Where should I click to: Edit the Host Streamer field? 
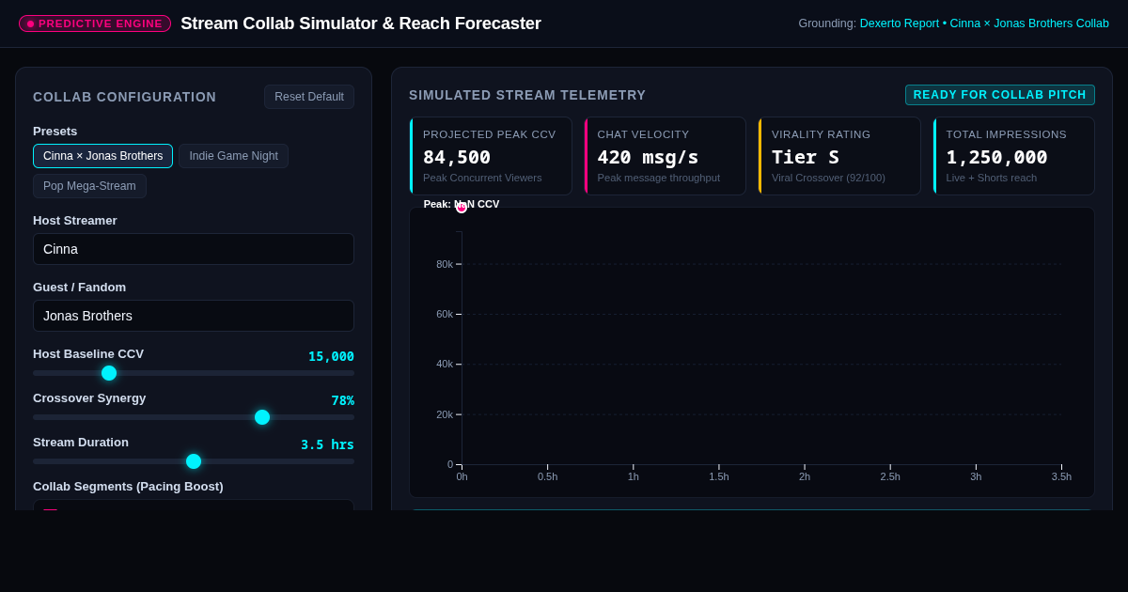194,249
